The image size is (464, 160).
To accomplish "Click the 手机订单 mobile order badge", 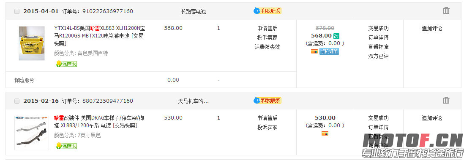I will pyautogui.click(x=329, y=51).
